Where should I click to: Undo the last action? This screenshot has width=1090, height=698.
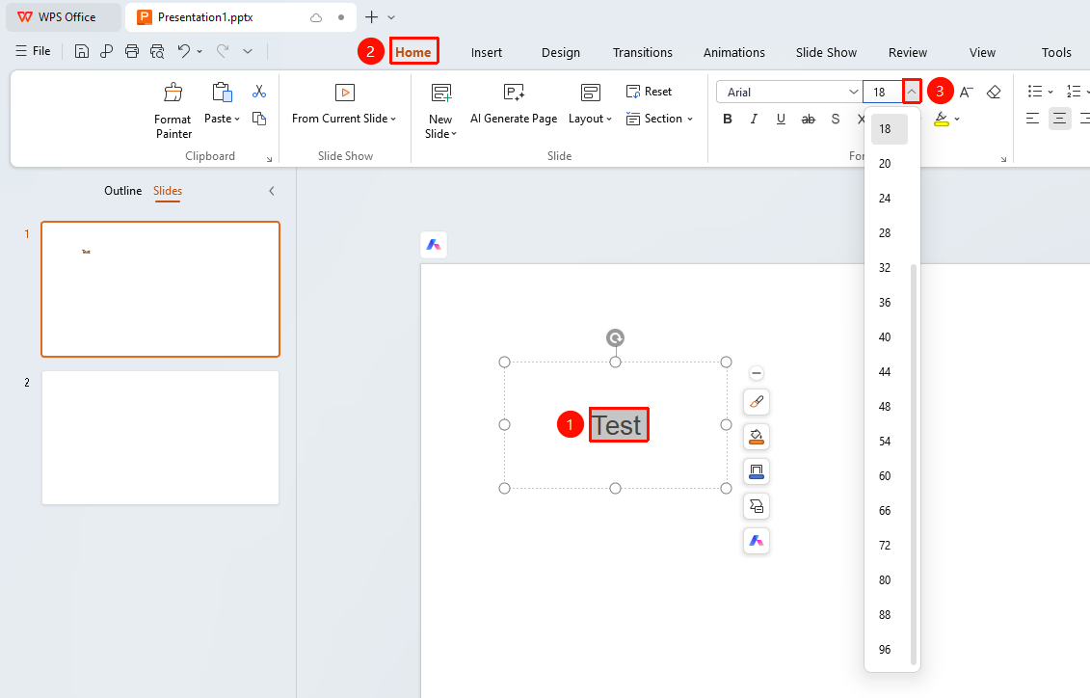183,51
